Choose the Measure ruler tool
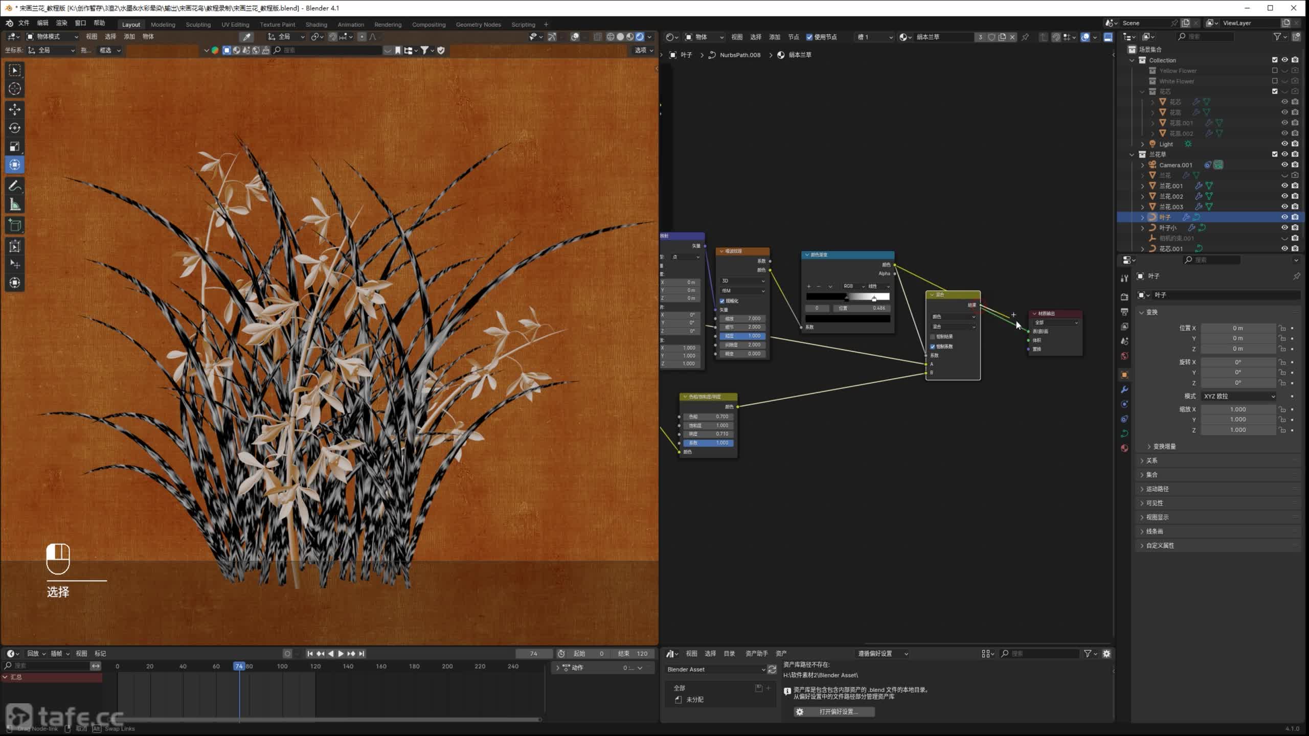 15,205
